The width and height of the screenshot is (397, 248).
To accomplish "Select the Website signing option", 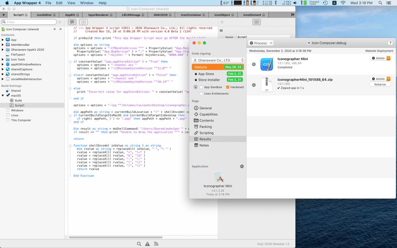I will click(218, 67).
